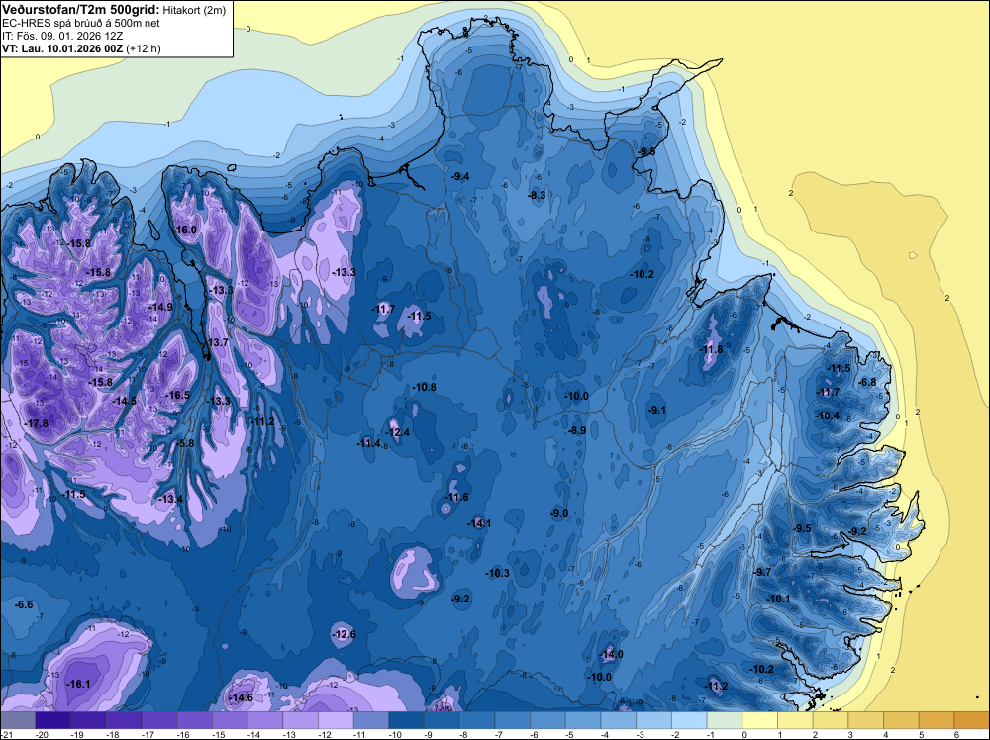The width and height of the screenshot is (990, 740).
Task: Click the -12.6 temperature value
Action: (x=345, y=634)
